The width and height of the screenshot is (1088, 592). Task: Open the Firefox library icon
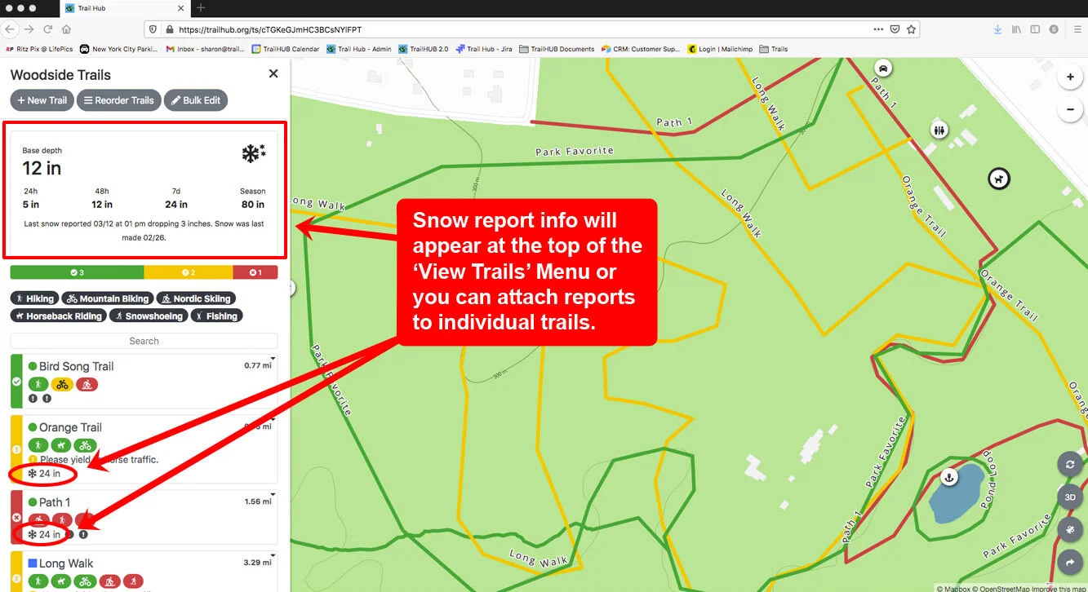[x=1017, y=29]
